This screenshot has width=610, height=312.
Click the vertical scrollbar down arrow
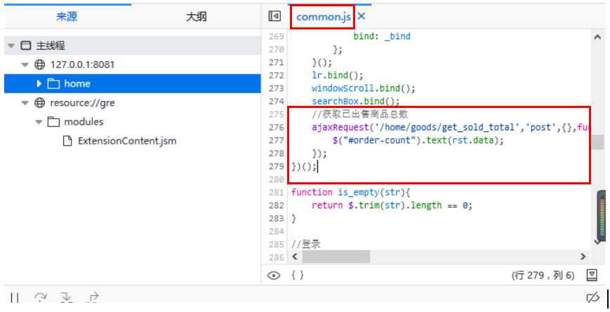click(x=597, y=242)
